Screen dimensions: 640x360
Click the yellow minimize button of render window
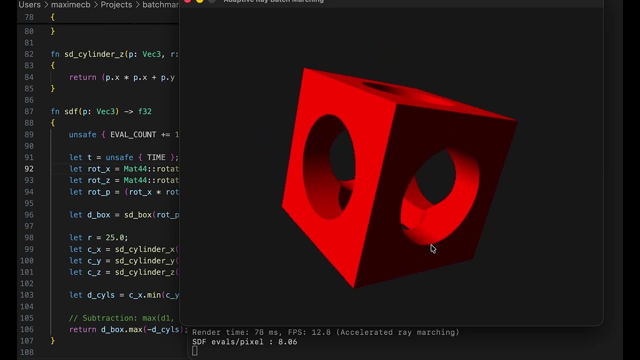pos(199,1)
